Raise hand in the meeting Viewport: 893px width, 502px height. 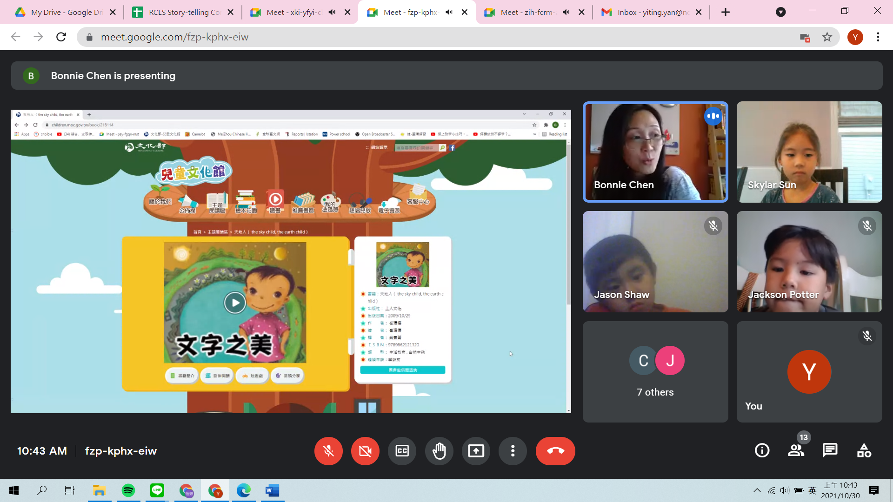[x=439, y=451]
